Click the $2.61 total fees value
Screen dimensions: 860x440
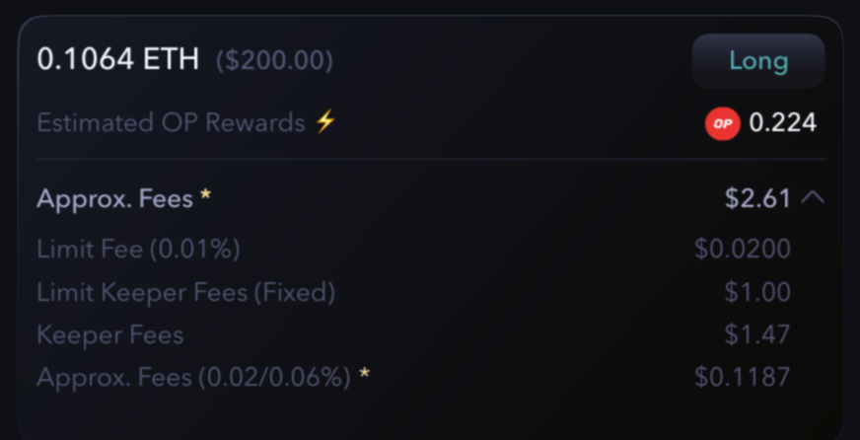(757, 198)
